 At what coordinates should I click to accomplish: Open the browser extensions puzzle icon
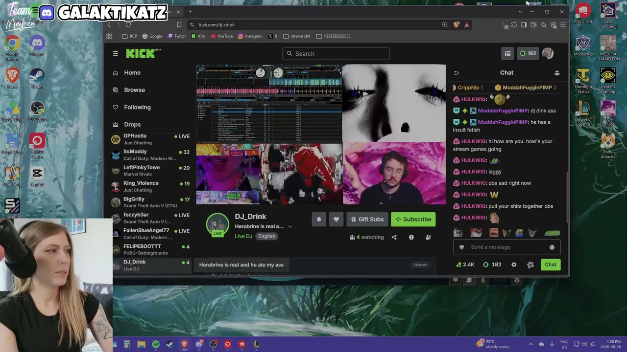[x=514, y=25]
